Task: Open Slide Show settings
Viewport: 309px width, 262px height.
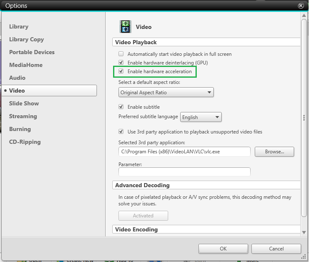Action: tap(24, 103)
